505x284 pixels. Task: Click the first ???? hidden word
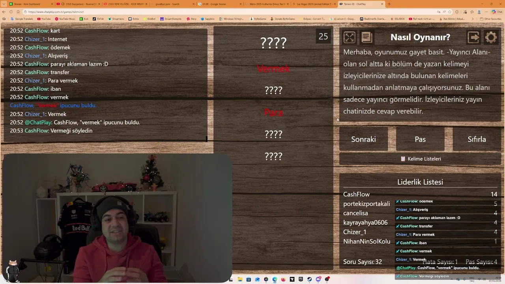pyautogui.click(x=273, y=43)
